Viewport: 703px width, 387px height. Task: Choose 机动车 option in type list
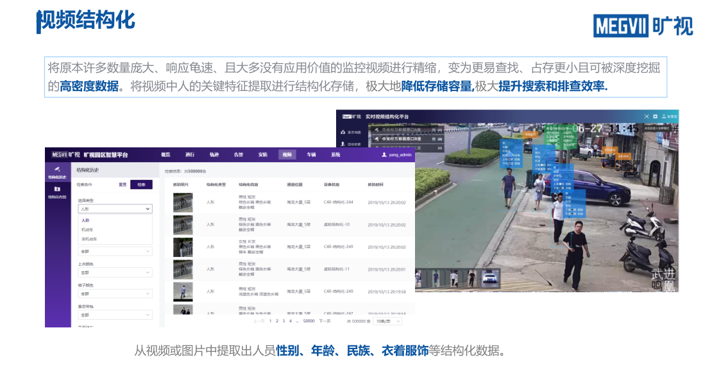87,230
